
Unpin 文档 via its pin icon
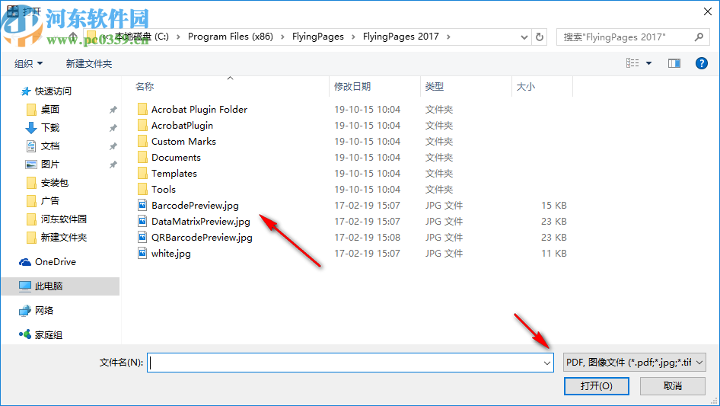click(113, 146)
